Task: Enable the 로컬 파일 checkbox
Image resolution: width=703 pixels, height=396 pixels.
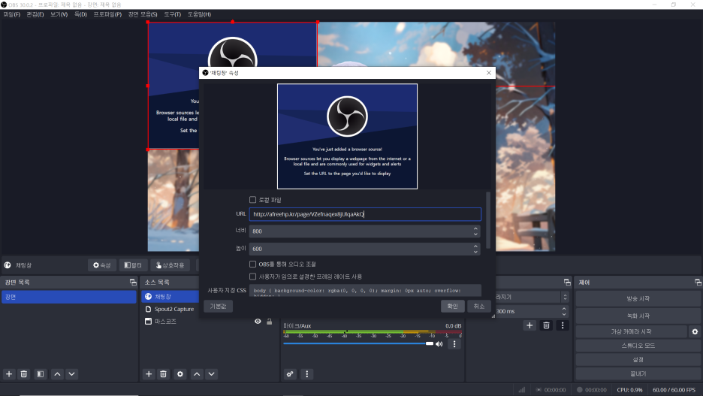Action: click(x=253, y=200)
